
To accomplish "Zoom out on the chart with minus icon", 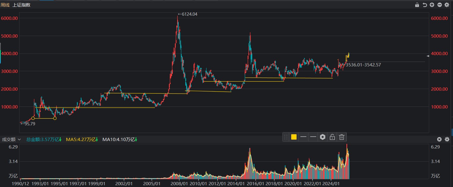I will [439, 5].
